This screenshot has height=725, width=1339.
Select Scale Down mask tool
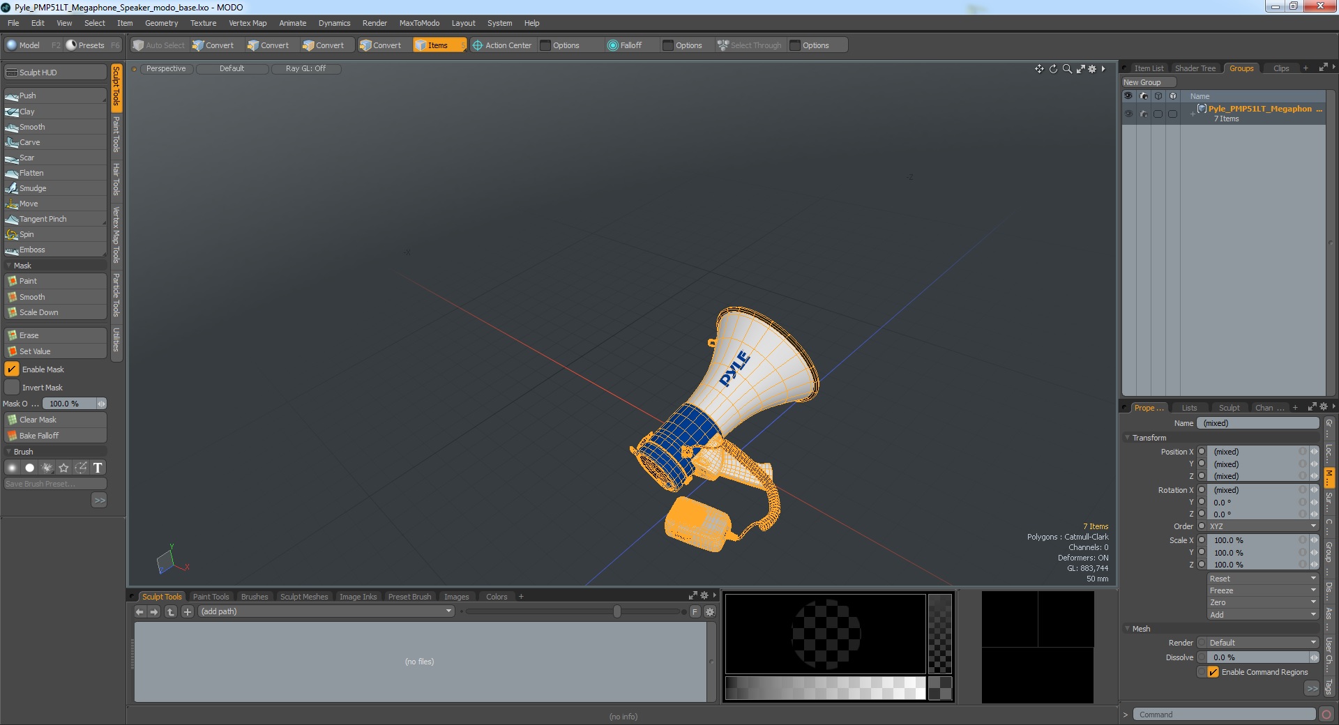pos(55,312)
